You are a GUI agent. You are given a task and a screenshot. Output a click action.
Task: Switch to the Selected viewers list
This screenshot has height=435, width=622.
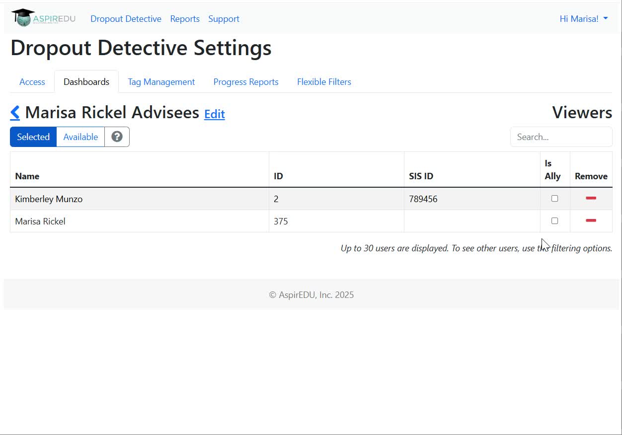pos(33,137)
